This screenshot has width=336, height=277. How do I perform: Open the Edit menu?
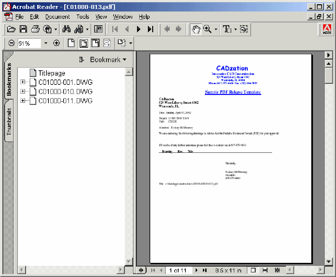coord(34,17)
